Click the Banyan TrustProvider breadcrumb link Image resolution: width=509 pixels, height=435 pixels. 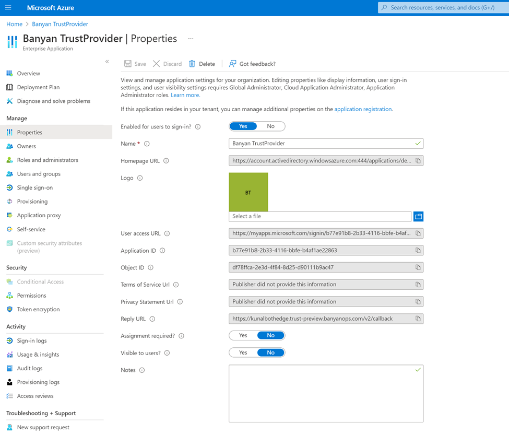[60, 24]
